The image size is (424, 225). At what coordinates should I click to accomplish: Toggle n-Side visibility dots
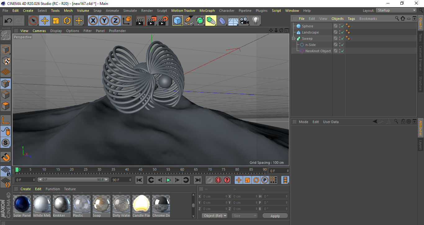pos(340,45)
